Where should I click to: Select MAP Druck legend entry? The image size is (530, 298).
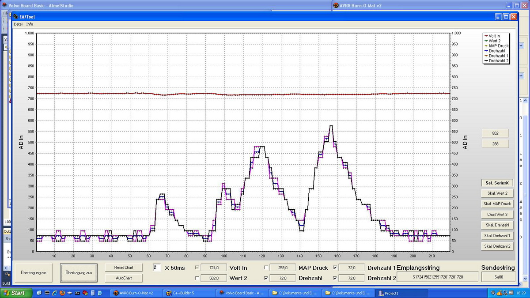tap(496, 46)
